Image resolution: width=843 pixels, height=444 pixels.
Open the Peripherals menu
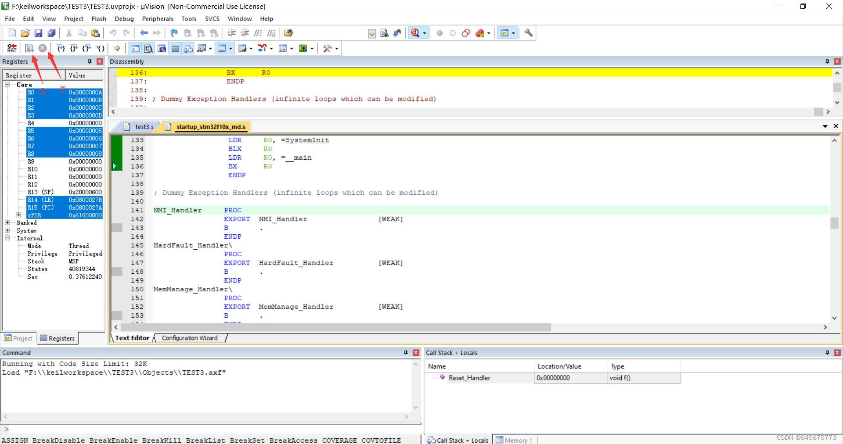coord(158,19)
